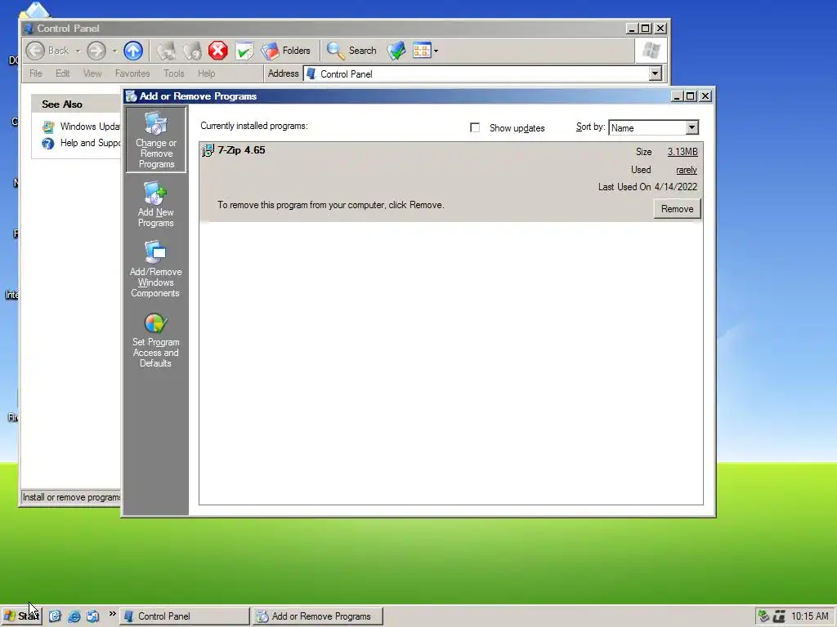
Task: Expand the Address bar dropdown arrow
Action: [655, 73]
